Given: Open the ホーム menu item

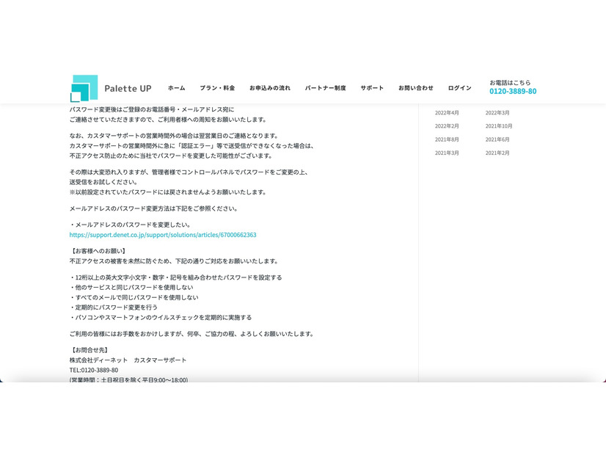Looking at the screenshot, I should tap(177, 88).
